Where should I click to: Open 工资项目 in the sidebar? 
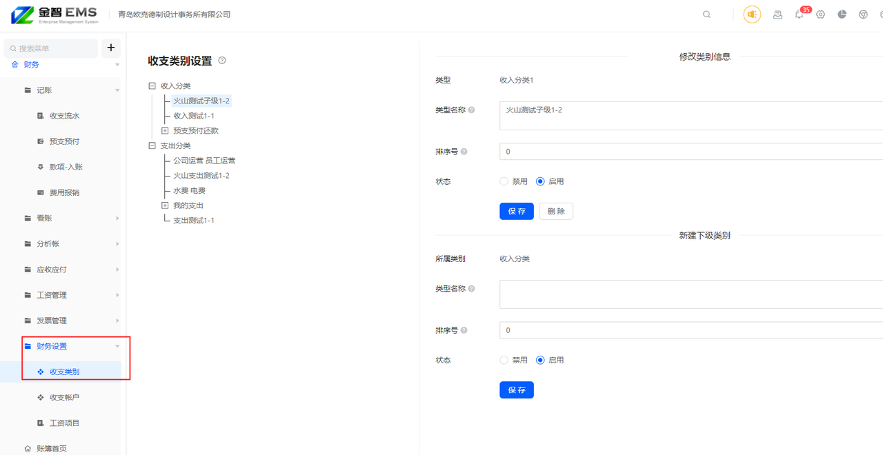[x=63, y=423]
